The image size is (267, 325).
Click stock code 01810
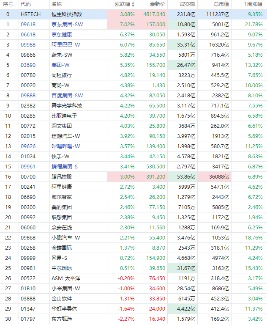pos(28,289)
